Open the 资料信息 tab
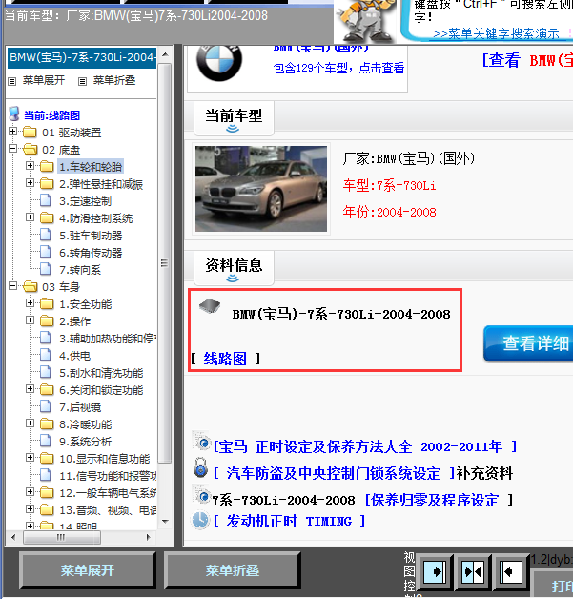573x599 pixels. point(234,268)
